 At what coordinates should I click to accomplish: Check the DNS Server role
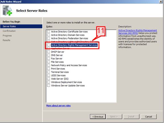point(48,55)
